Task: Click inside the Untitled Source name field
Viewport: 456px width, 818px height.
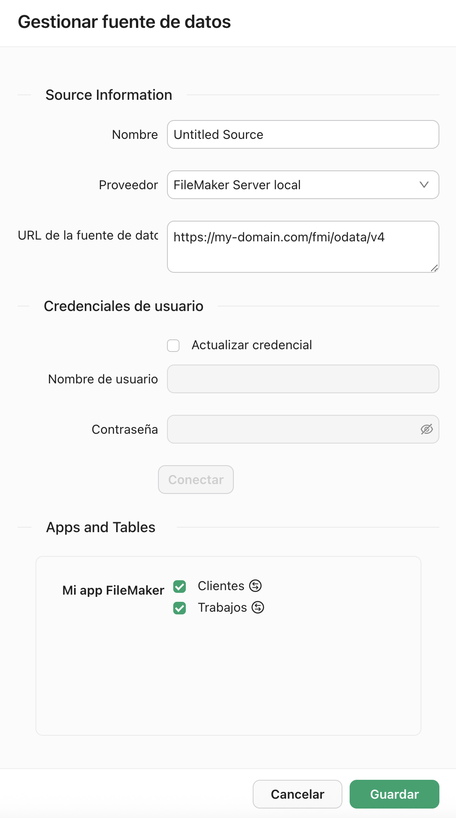Action: point(303,134)
